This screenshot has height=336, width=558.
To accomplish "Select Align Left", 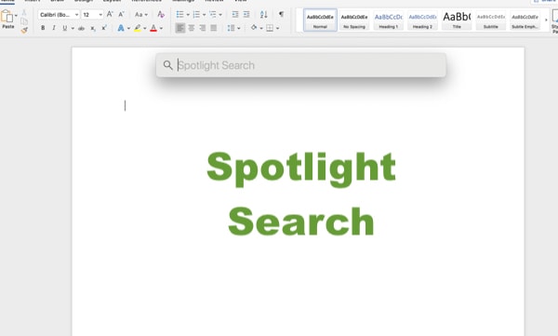I will click(180, 28).
